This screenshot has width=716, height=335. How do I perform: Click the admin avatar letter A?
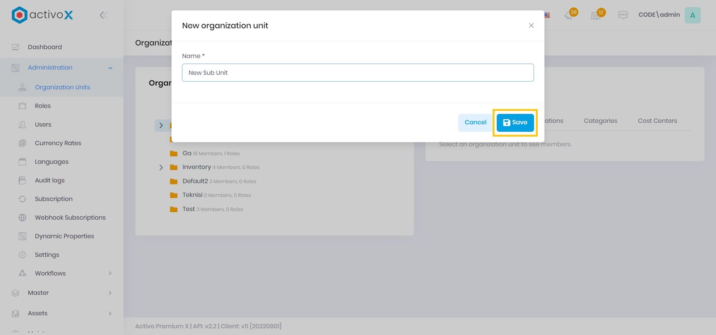coord(692,15)
